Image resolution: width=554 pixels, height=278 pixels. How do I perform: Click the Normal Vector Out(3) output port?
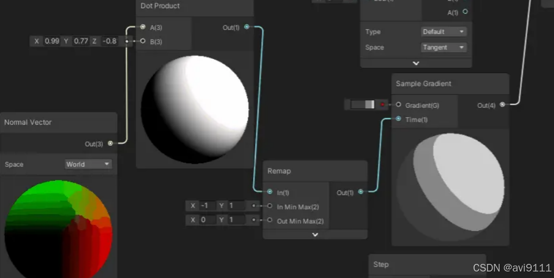coord(110,143)
